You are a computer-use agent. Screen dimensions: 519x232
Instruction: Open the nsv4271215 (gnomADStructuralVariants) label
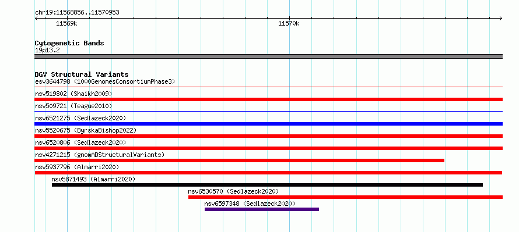click(x=100, y=155)
